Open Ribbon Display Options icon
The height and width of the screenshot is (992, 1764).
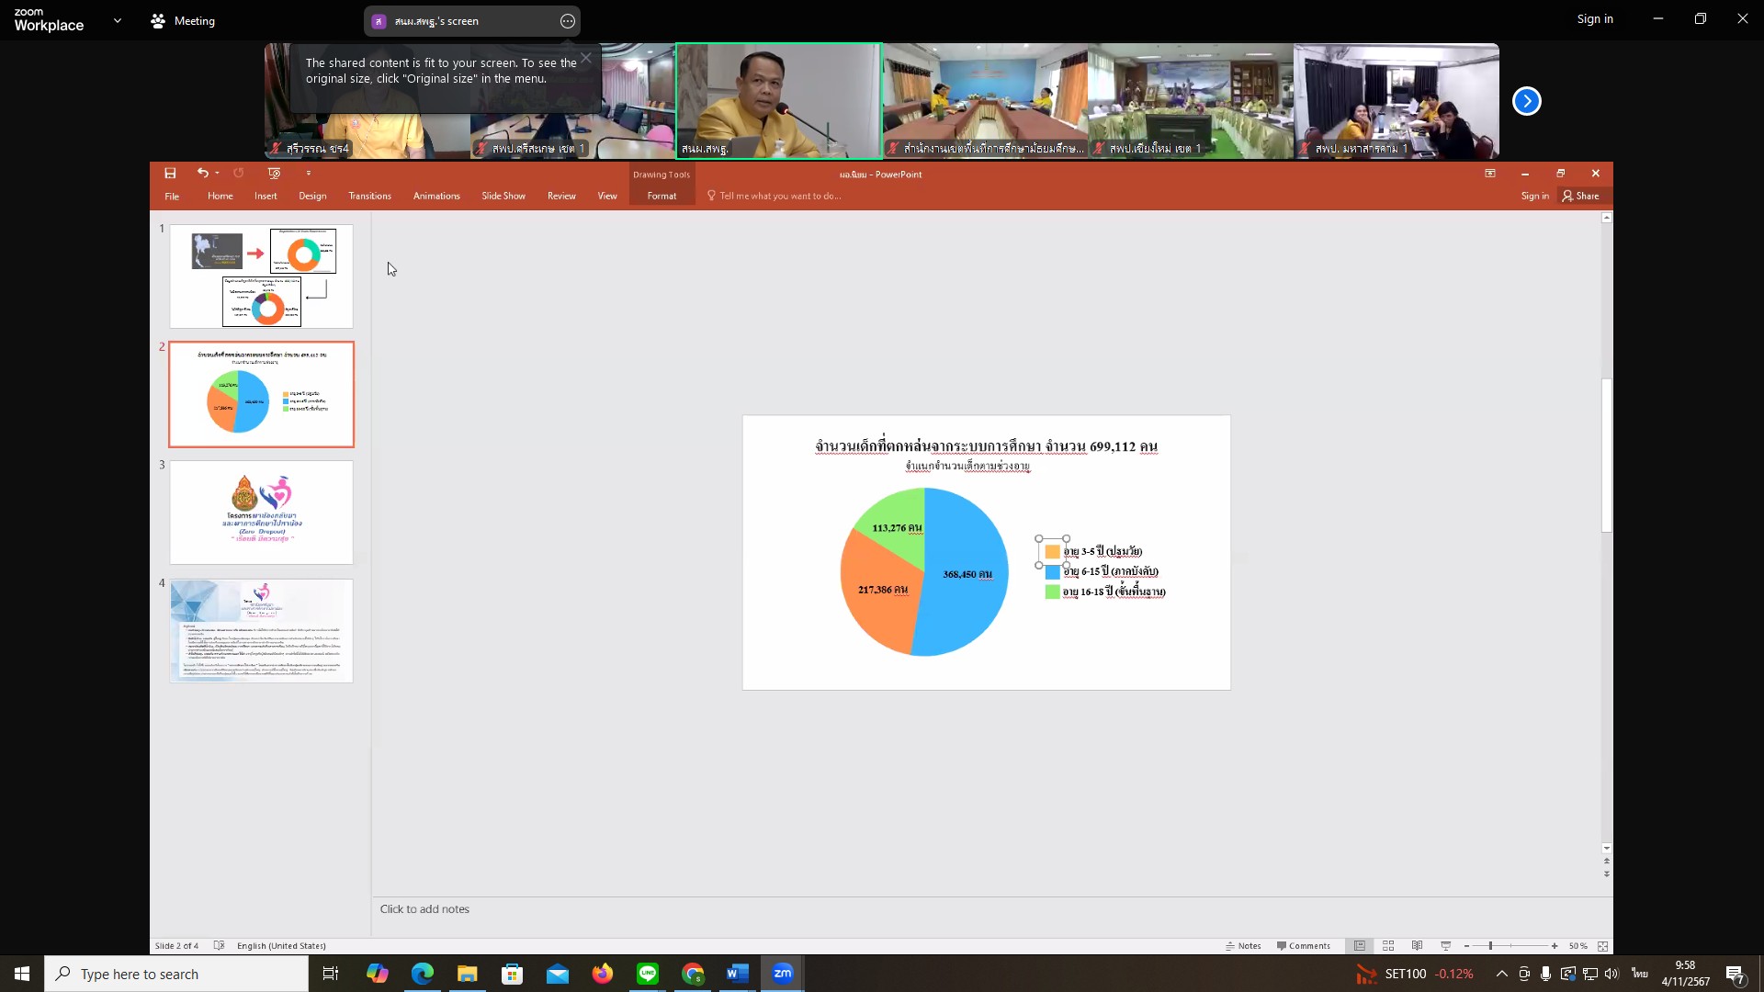(1490, 173)
